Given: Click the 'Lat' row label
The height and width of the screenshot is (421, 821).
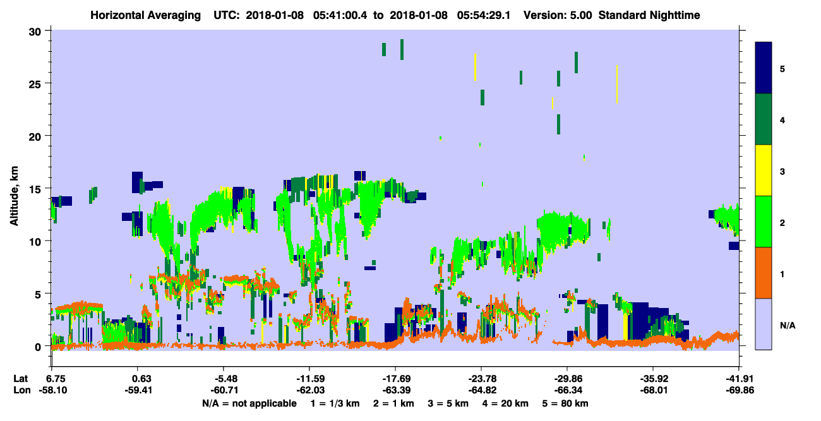Looking at the screenshot, I should coord(21,379).
